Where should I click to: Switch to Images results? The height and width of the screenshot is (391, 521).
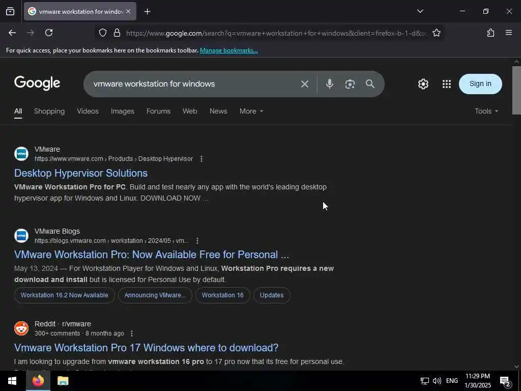pos(122,111)
